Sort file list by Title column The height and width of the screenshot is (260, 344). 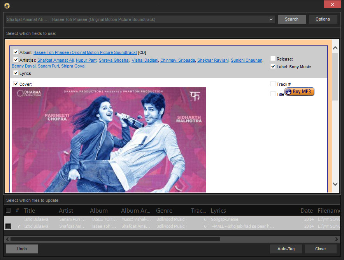click(x=29, y=211)
